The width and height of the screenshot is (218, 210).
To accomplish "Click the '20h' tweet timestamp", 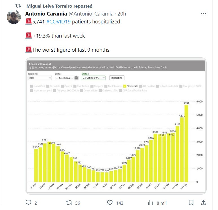I will (x=122, y=14).
